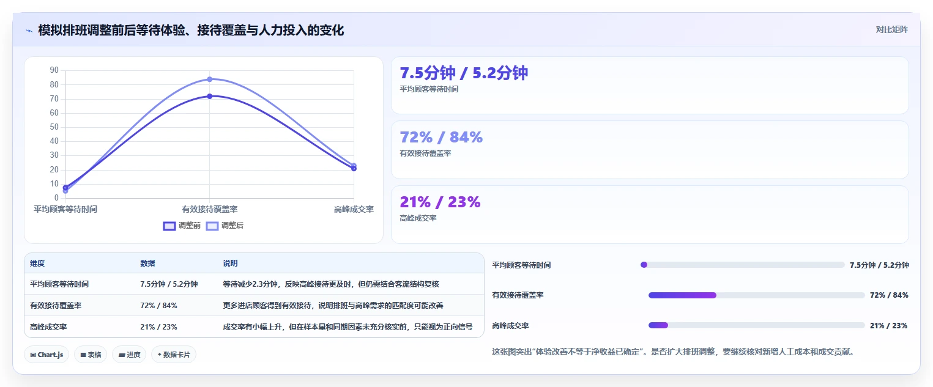
Task: Click the 高峰成交率 progress bar
Action: coord(757,325)
